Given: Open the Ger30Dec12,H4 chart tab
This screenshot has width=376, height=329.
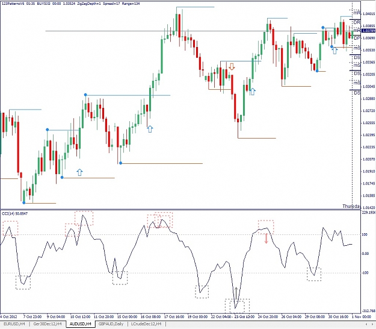Looking at the screenshot, I should point(48,324).
